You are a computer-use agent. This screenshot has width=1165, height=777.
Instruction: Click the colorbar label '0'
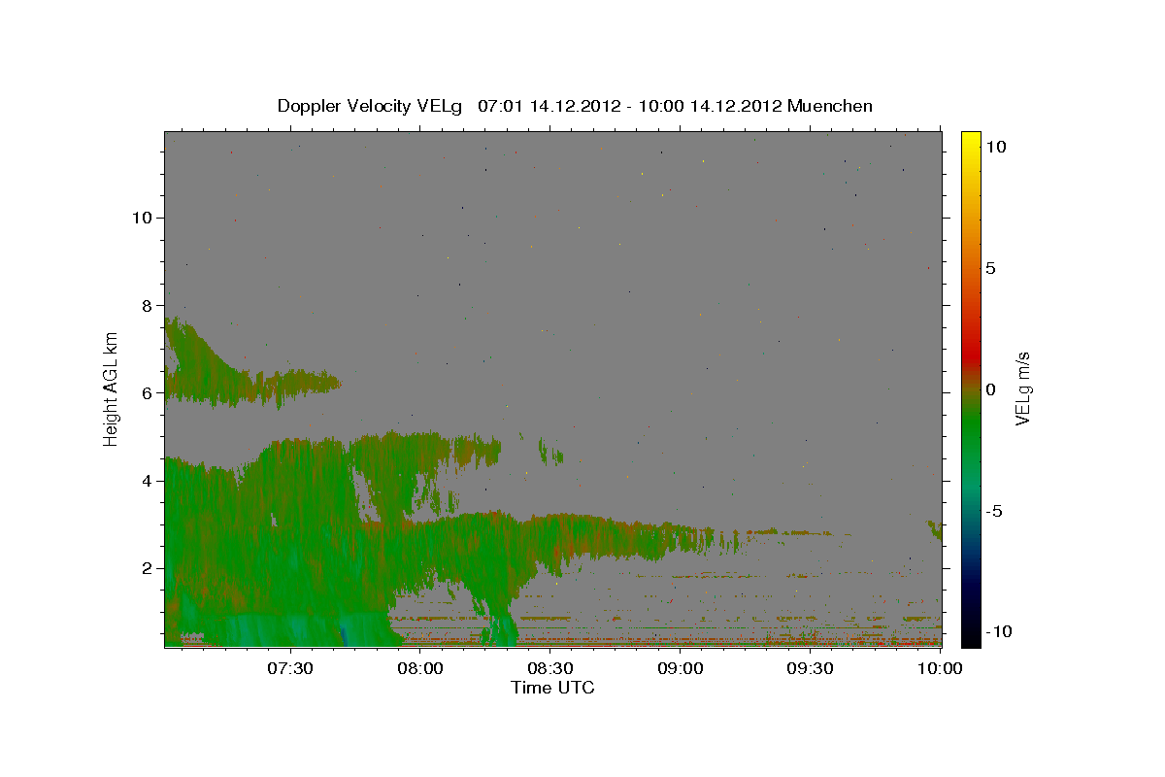(990, 389)
